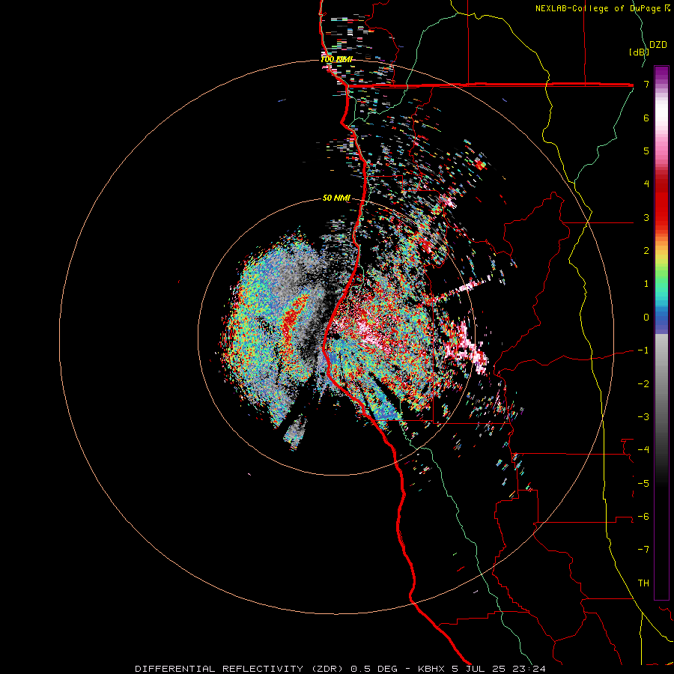Click the -6 tick label on scale

[x=643, y=517]
